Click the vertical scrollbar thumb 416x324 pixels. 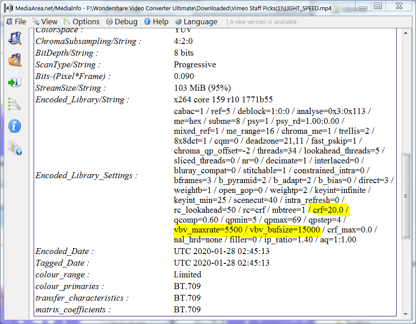pos(406,196)
